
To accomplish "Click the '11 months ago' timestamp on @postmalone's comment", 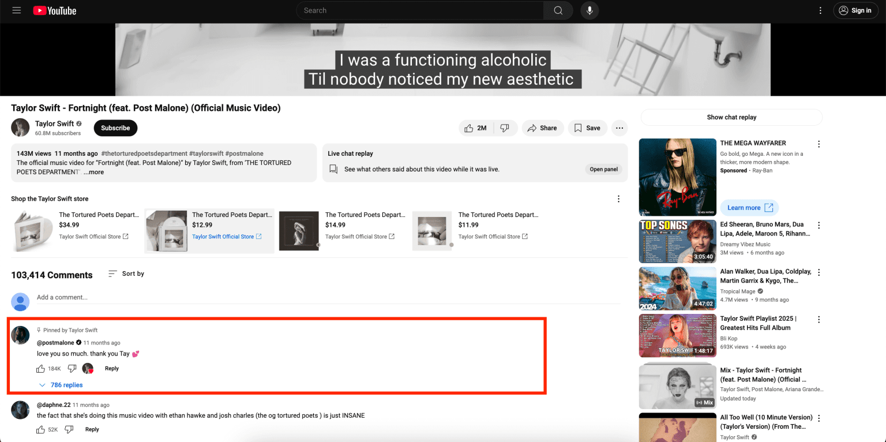I will click(x=102, y=343).
